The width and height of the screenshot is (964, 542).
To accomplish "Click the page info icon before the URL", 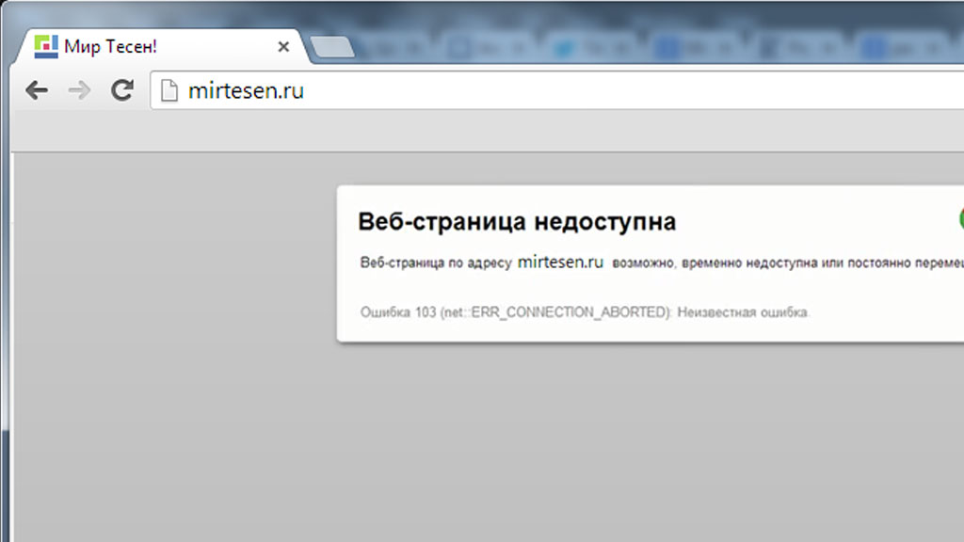I will (x=169, y=90).
